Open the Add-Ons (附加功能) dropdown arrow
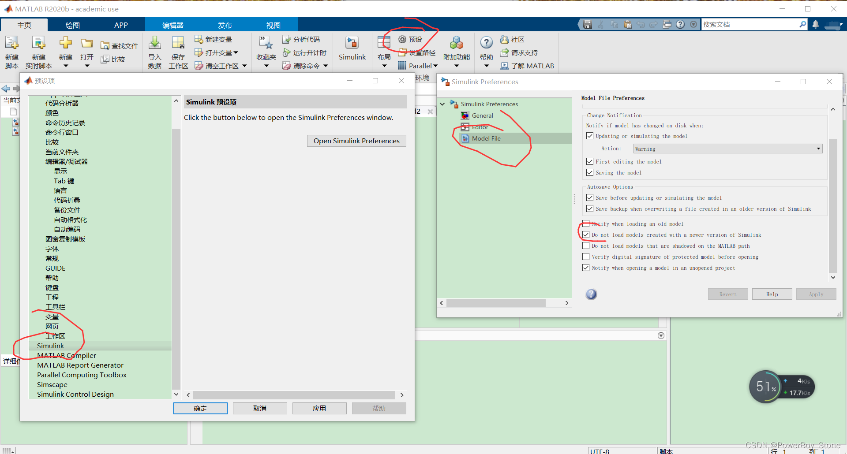This screenshot has height=454, width=847. [x=457, y=66]
